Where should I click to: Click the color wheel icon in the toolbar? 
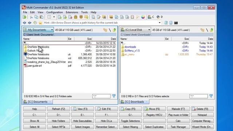point(143,17)
